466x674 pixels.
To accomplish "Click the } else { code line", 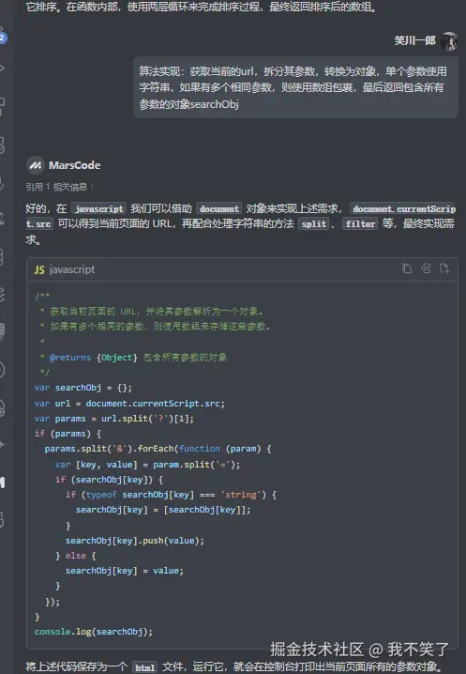I will tap(76, 556).
